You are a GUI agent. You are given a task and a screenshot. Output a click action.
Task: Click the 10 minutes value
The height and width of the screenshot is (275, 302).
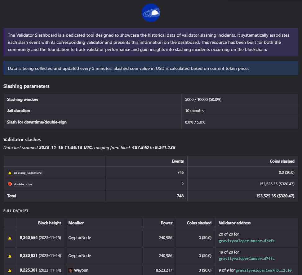coord(194,111)
